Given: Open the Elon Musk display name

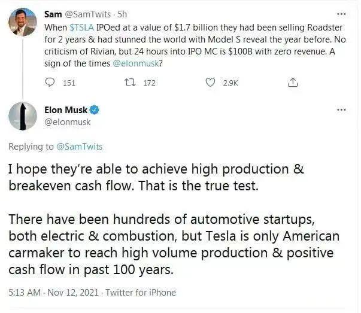Looking at the screenshot, I should tap(65, 110).
